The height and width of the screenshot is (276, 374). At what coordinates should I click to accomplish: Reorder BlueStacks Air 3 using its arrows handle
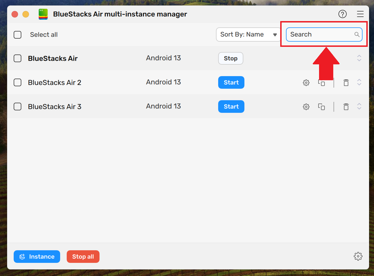359,106
